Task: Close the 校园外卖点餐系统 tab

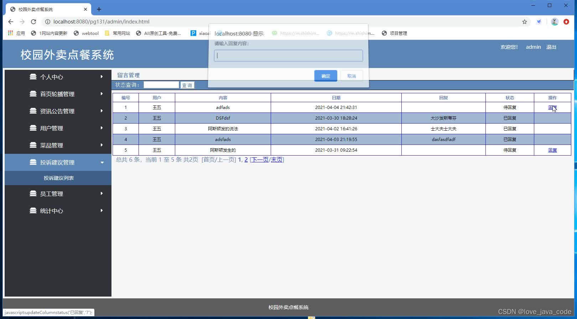Action: (85, 9)
